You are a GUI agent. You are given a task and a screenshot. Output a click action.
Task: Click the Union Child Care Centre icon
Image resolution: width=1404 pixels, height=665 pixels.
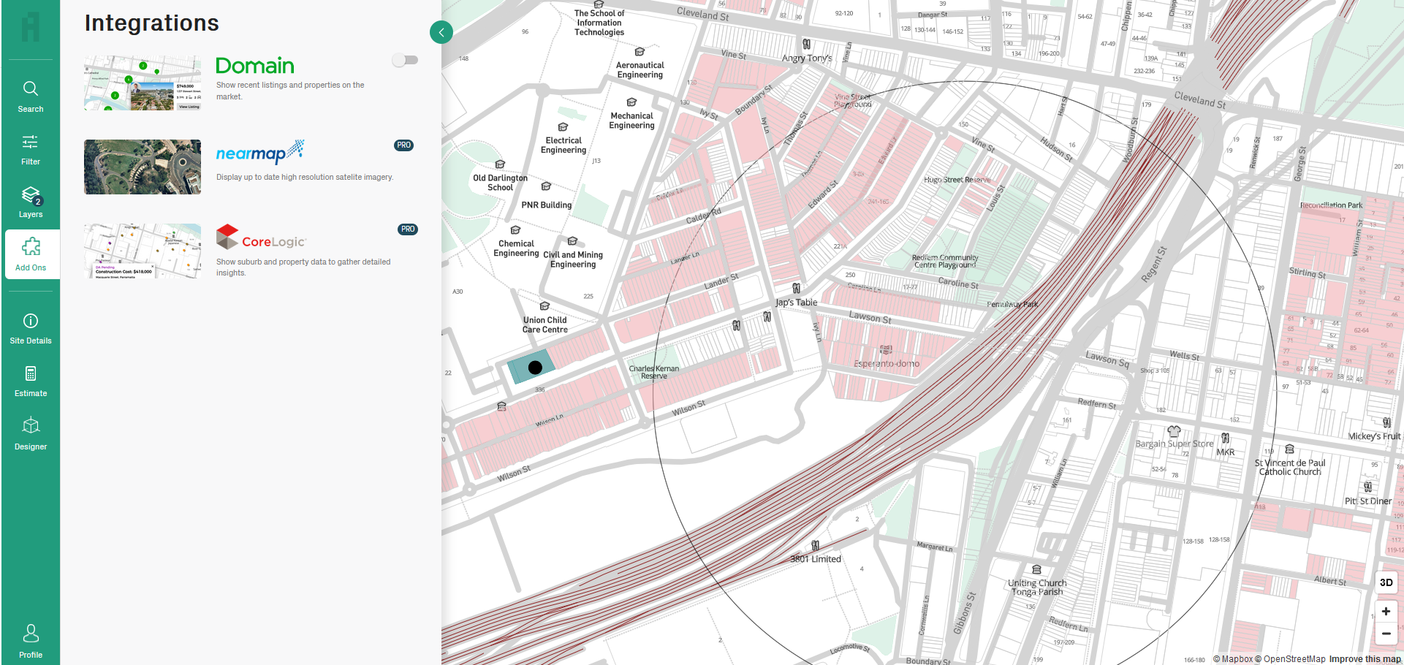pos(544,306)
